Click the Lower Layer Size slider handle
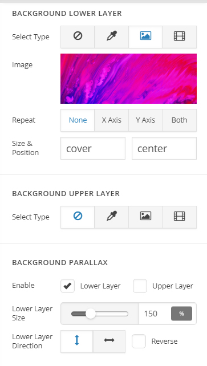The height and width of the screenshot is (366, 207). [x=90, y=314]
